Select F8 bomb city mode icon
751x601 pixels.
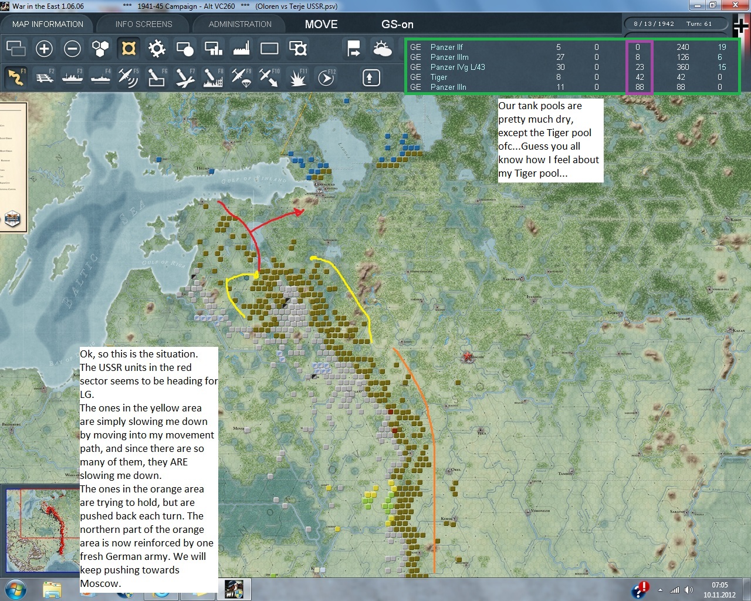click(x=213, y=77)
